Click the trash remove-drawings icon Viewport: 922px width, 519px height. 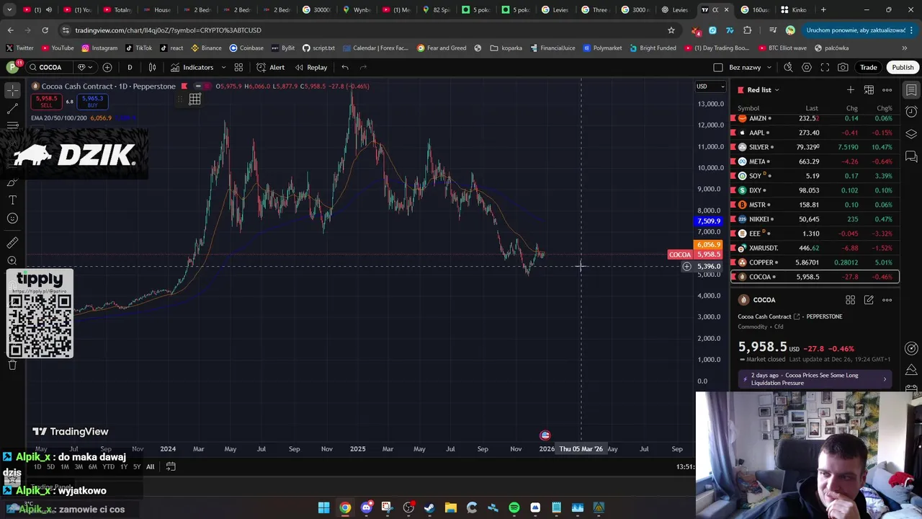pos(12,365)
